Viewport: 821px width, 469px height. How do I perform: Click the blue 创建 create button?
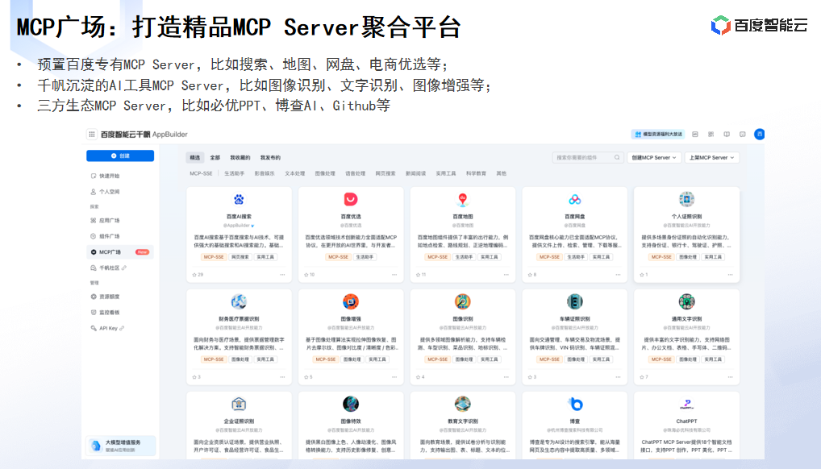click(x=120, y=156)
